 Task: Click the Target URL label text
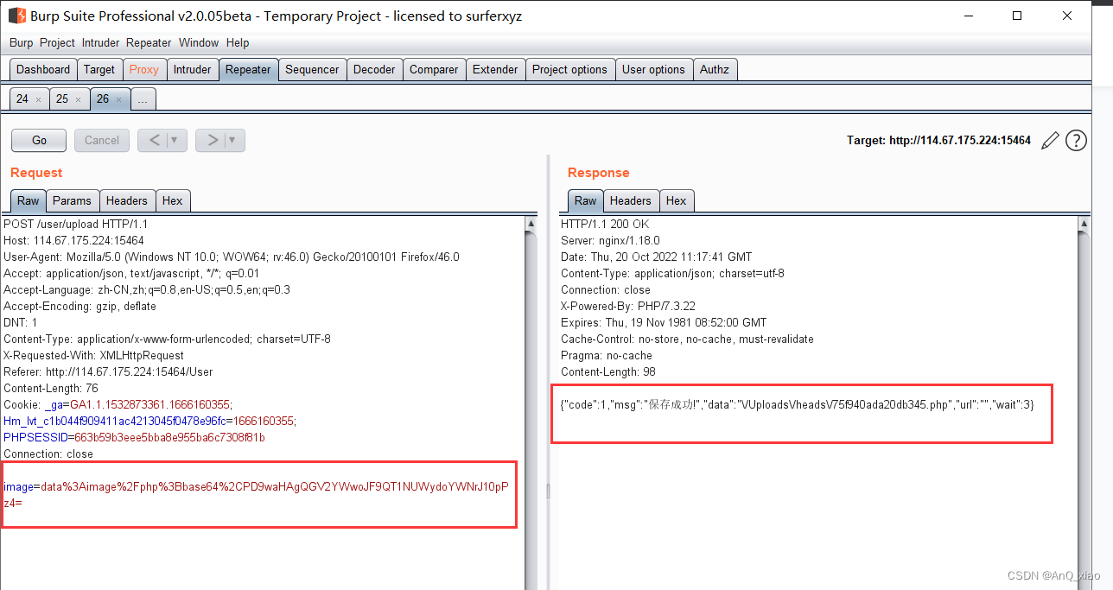coord(938,140)
